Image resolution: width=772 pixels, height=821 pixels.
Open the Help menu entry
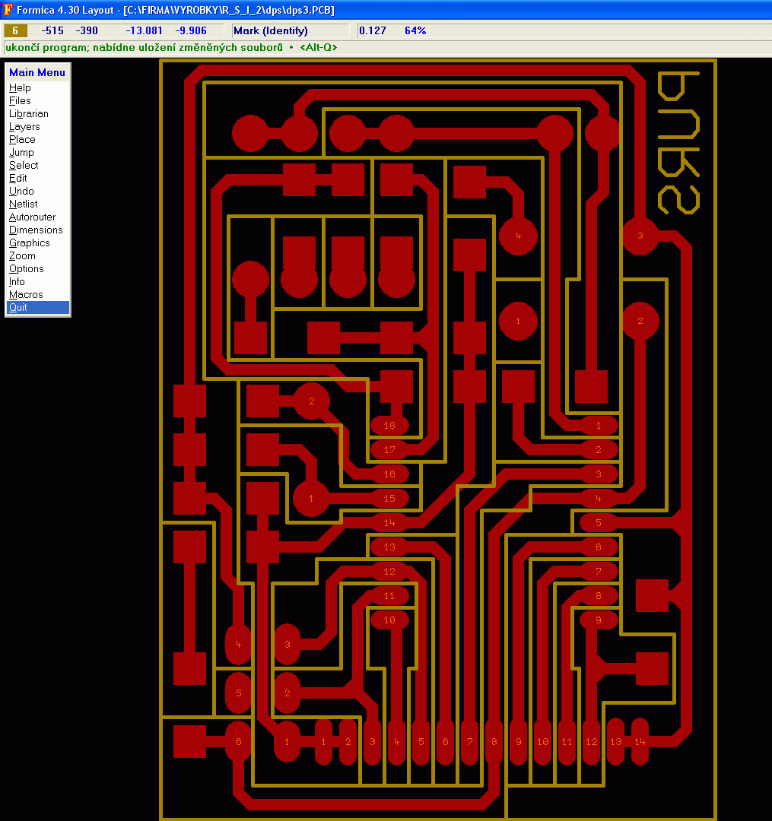click(x=21, y=88)
